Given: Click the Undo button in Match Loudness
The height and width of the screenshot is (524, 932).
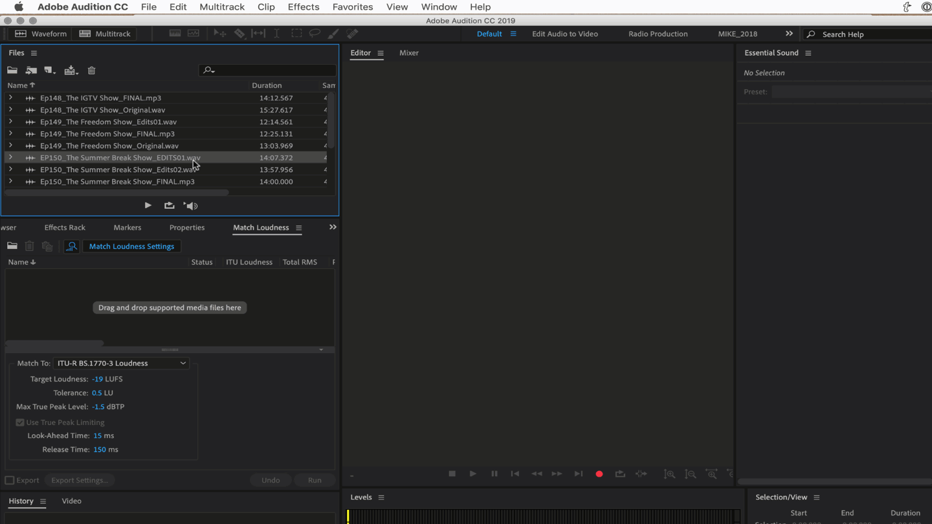Looking at the screenshot, I should tap(271, 481).
